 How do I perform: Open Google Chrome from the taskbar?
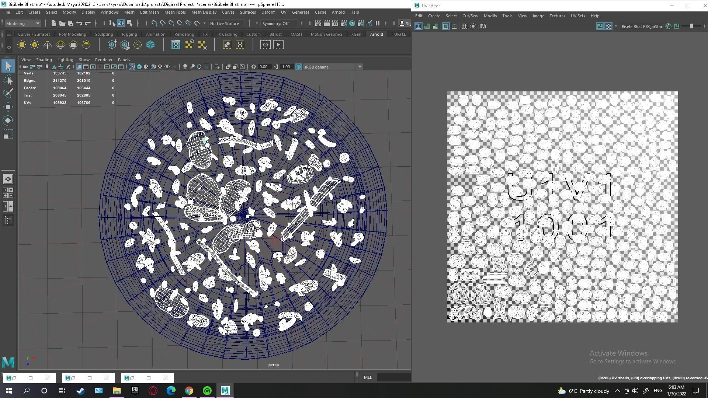[x=189, y=391]
